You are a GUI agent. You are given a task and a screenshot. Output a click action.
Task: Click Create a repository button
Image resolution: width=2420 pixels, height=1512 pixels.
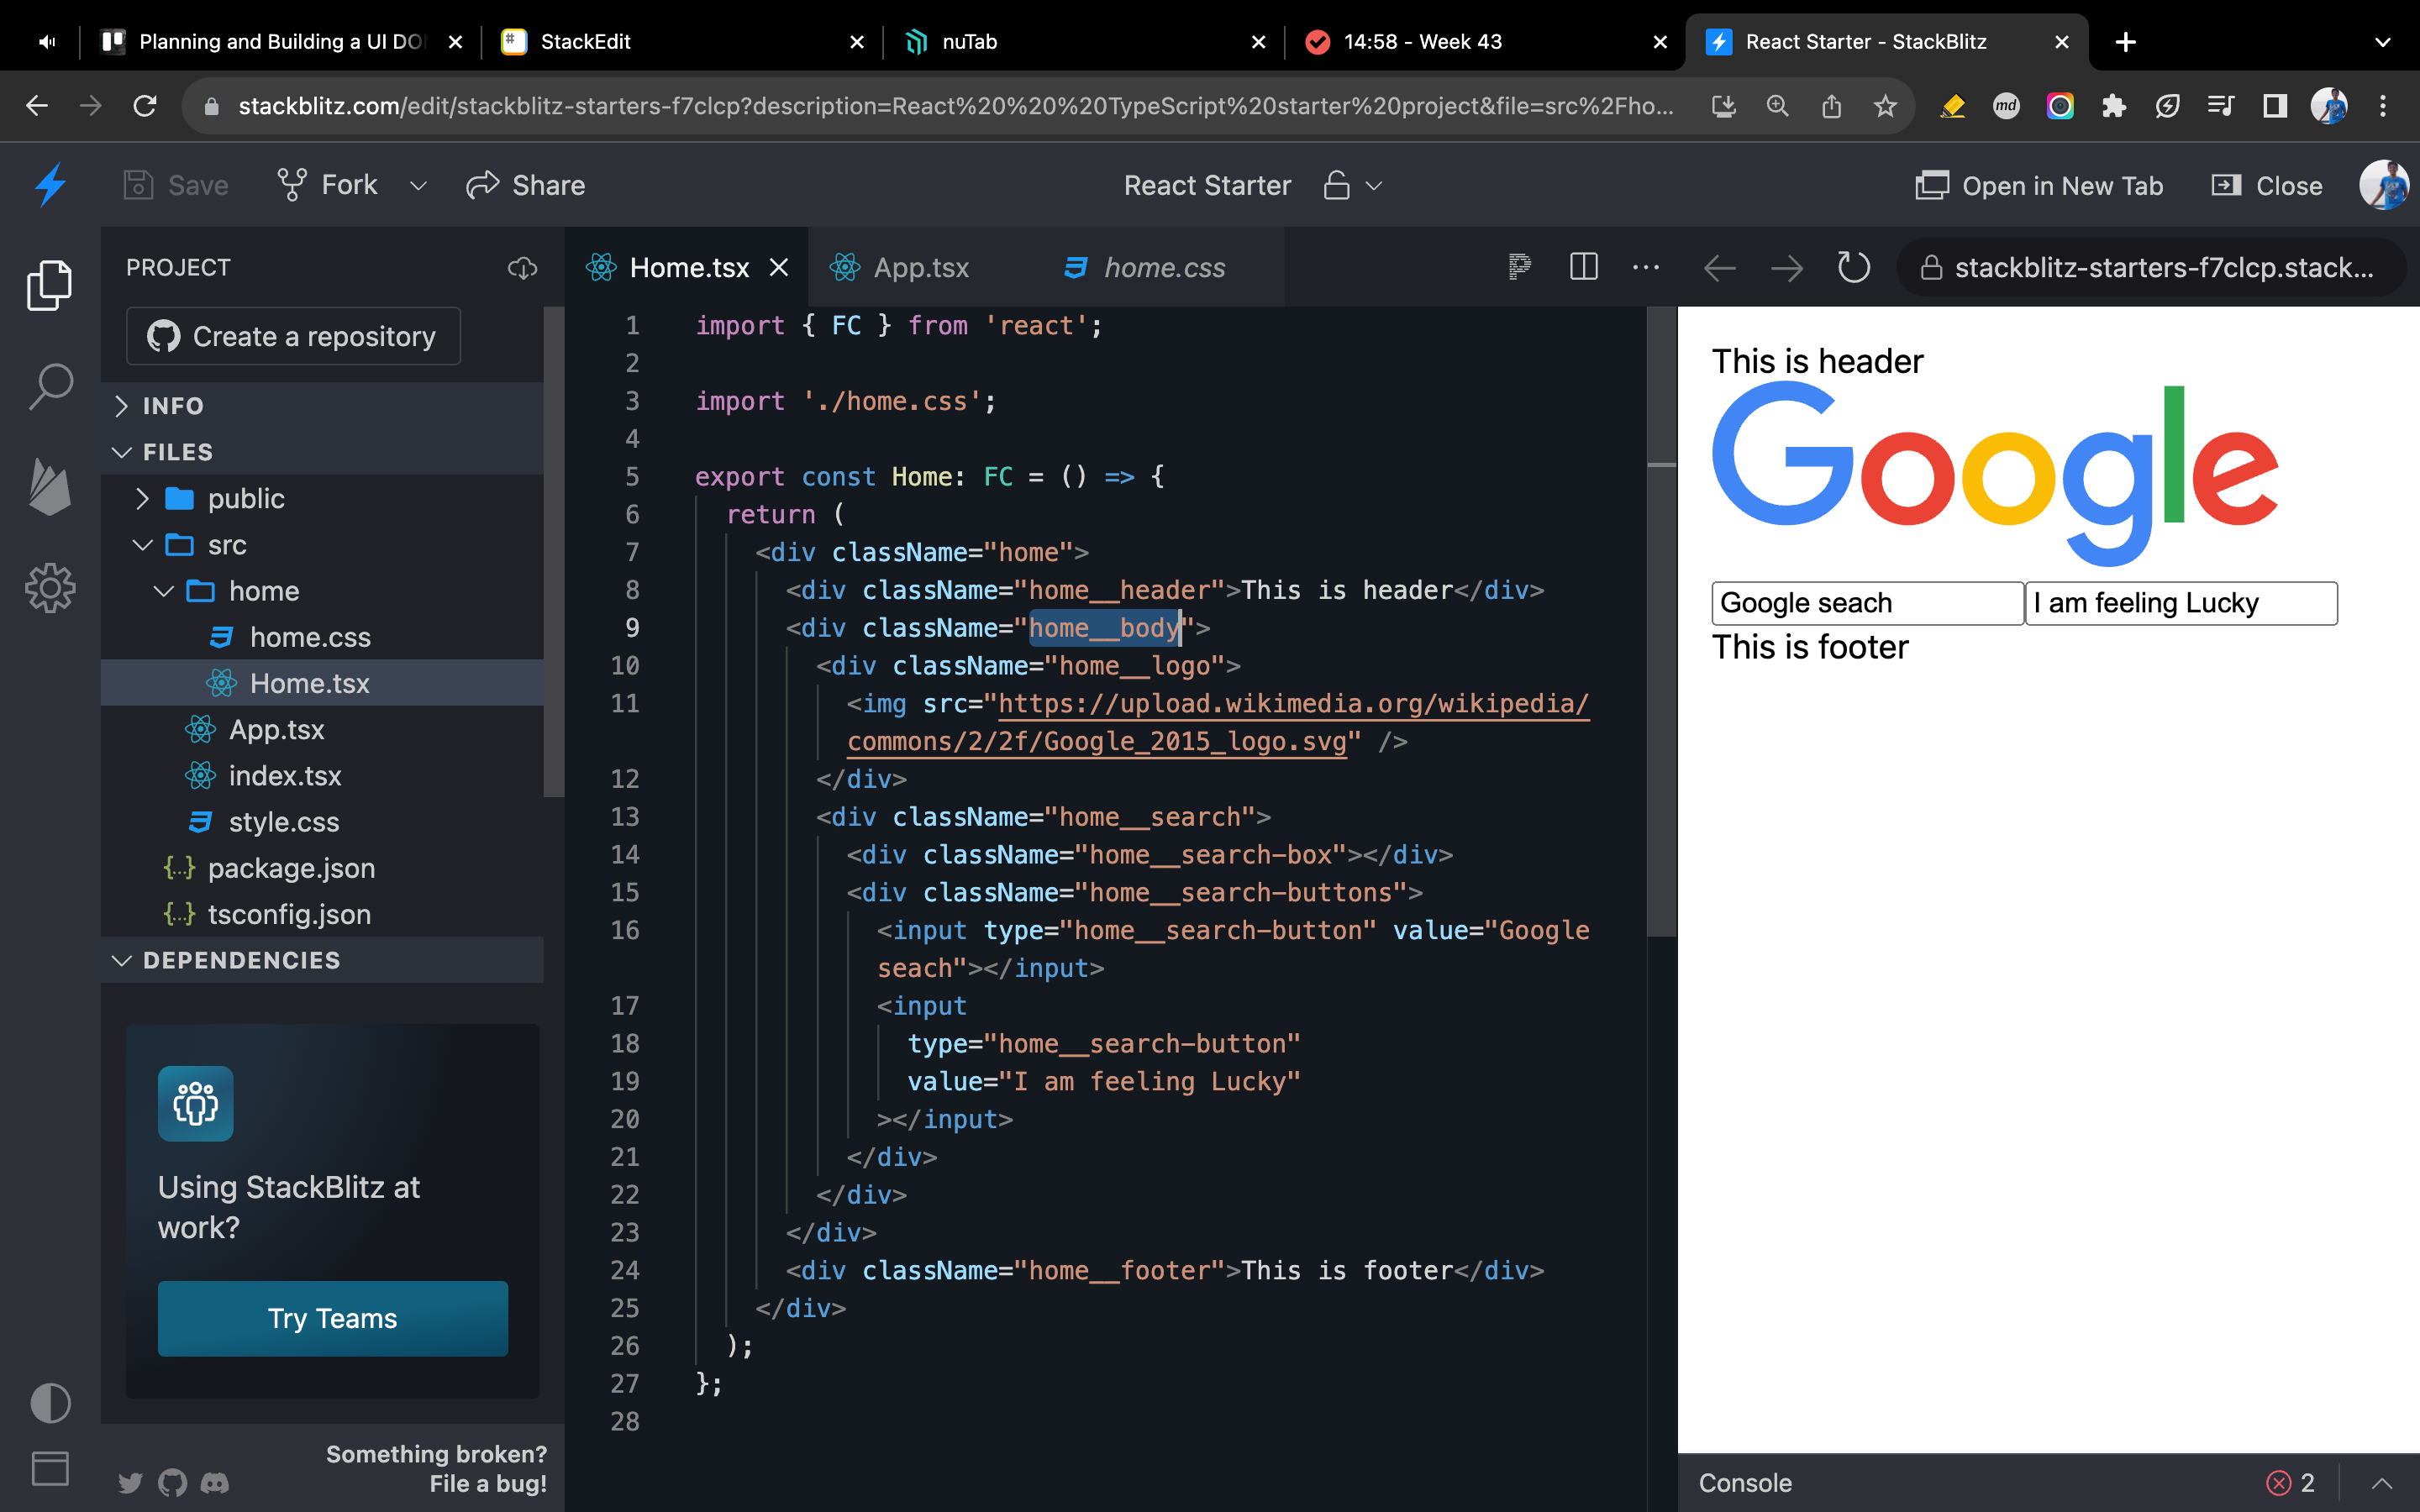point(293,336)
